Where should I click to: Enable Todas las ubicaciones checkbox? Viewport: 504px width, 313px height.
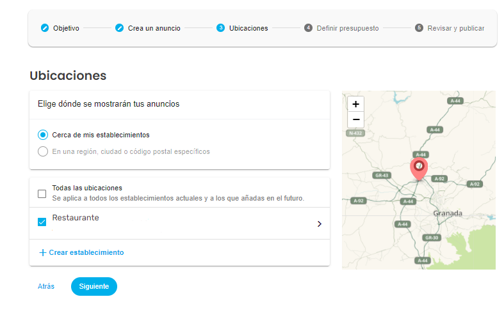tap(42, 194)
